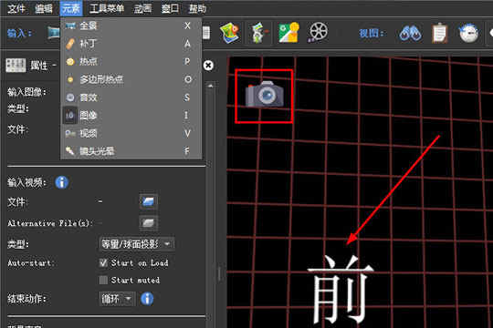Open the 动画 menu

(142, 8)
